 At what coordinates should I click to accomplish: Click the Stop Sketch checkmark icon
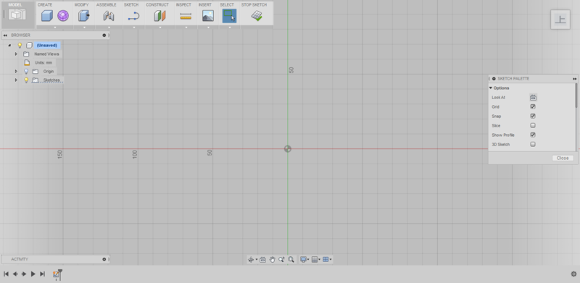(257, 16)
